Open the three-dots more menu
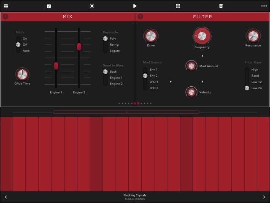270x203 pixels. coord(264,6)
